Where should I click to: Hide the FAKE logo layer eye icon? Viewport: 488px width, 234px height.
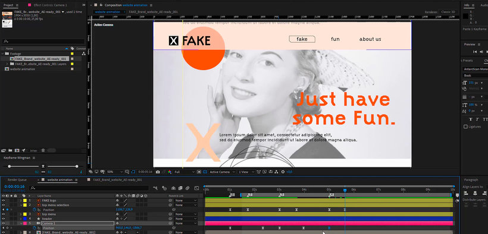click(4, 200)
